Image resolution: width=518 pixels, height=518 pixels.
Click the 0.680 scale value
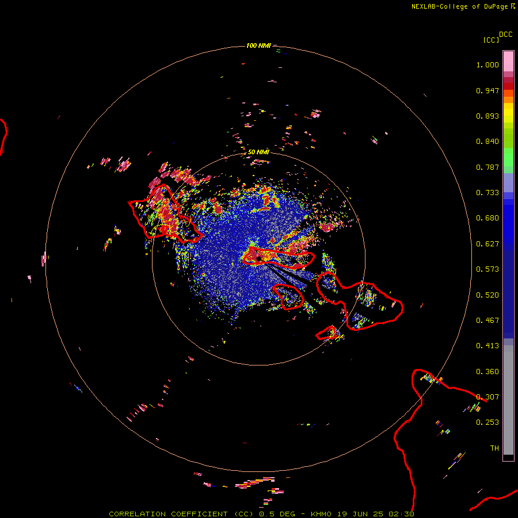487,218
